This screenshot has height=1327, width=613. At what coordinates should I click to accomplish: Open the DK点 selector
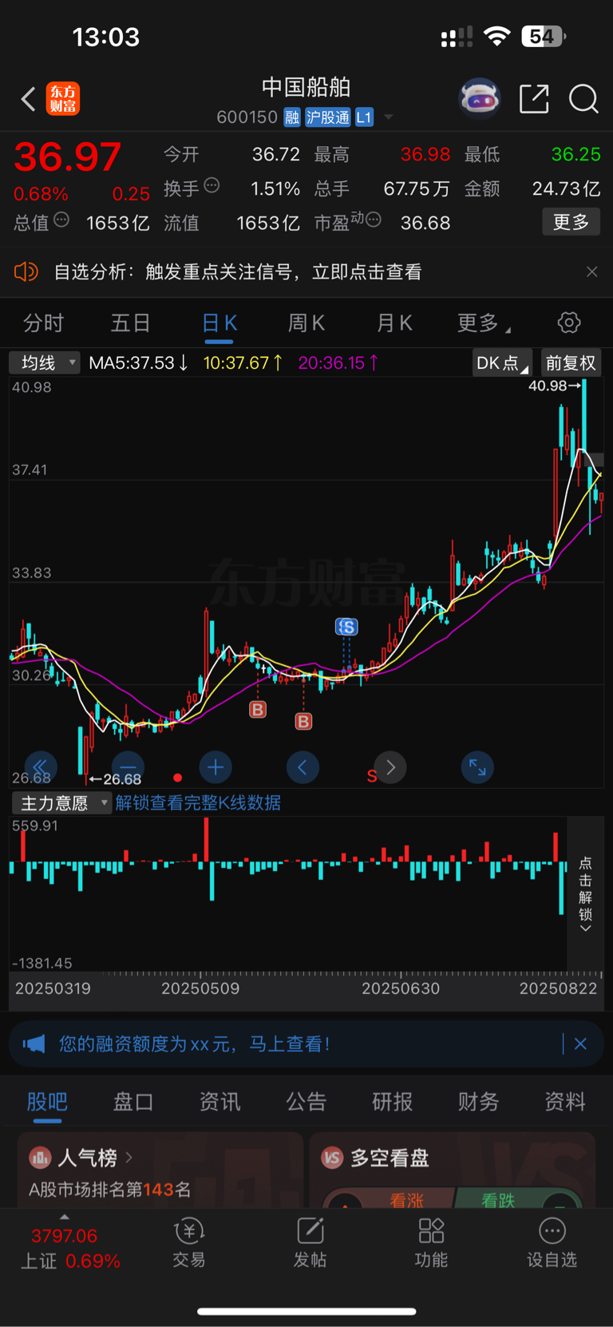tap(502, 363)
